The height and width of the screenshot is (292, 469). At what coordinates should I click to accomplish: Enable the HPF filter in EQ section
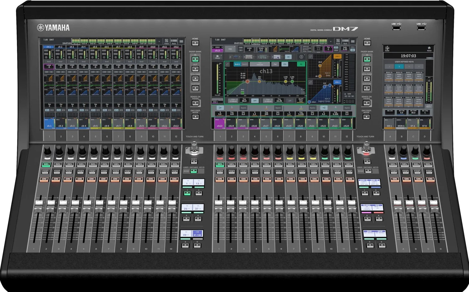(255, 101)
